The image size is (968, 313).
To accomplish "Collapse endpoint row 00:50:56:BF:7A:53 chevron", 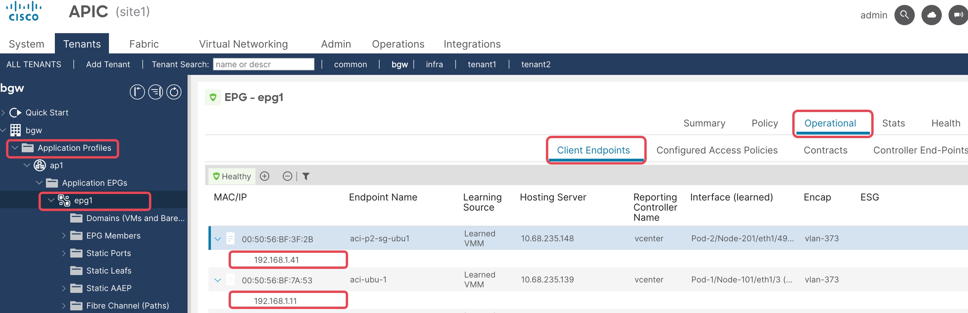I will (218, 280).
